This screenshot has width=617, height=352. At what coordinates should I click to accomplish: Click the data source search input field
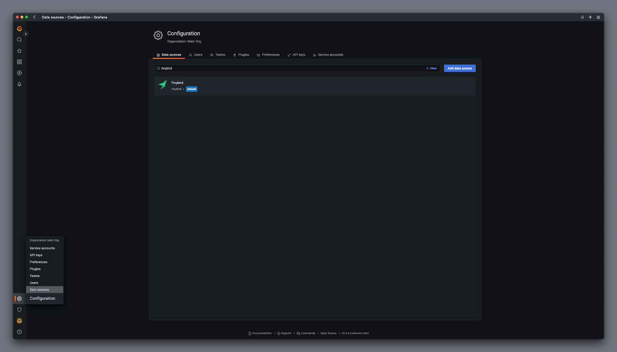click(289, 68)
